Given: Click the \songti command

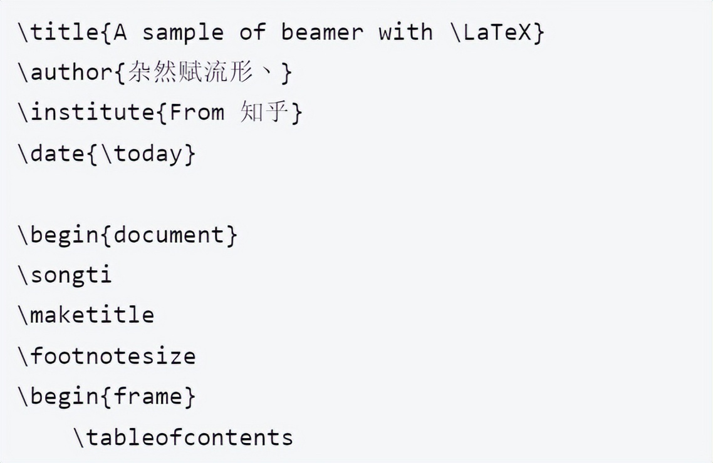Looking at the screenshot, I should 65,275.
